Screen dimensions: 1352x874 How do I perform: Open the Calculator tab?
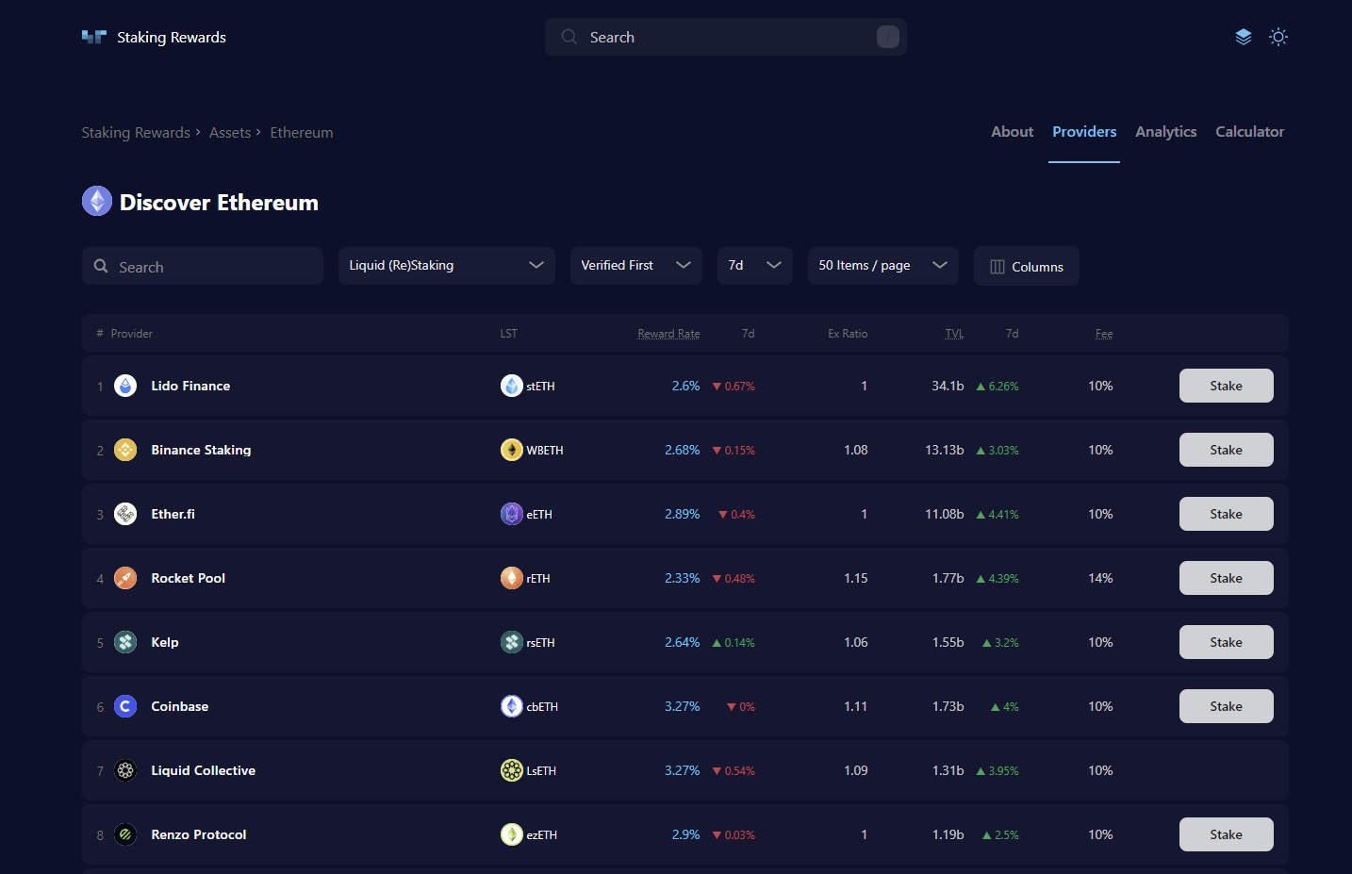pos(1249,132)
